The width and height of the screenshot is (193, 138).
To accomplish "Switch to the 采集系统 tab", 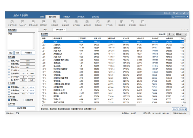I will [67, 17].
